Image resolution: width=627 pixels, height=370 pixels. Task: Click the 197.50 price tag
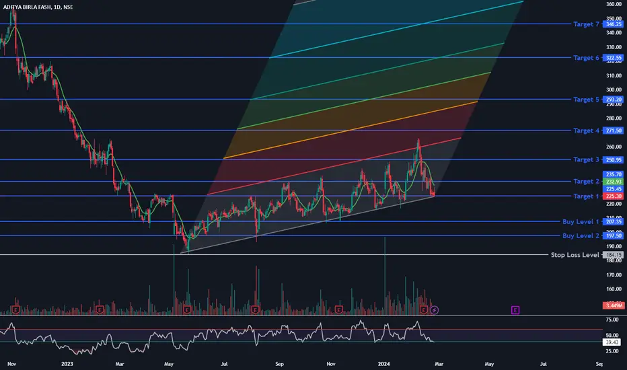(x=614, y=235)
